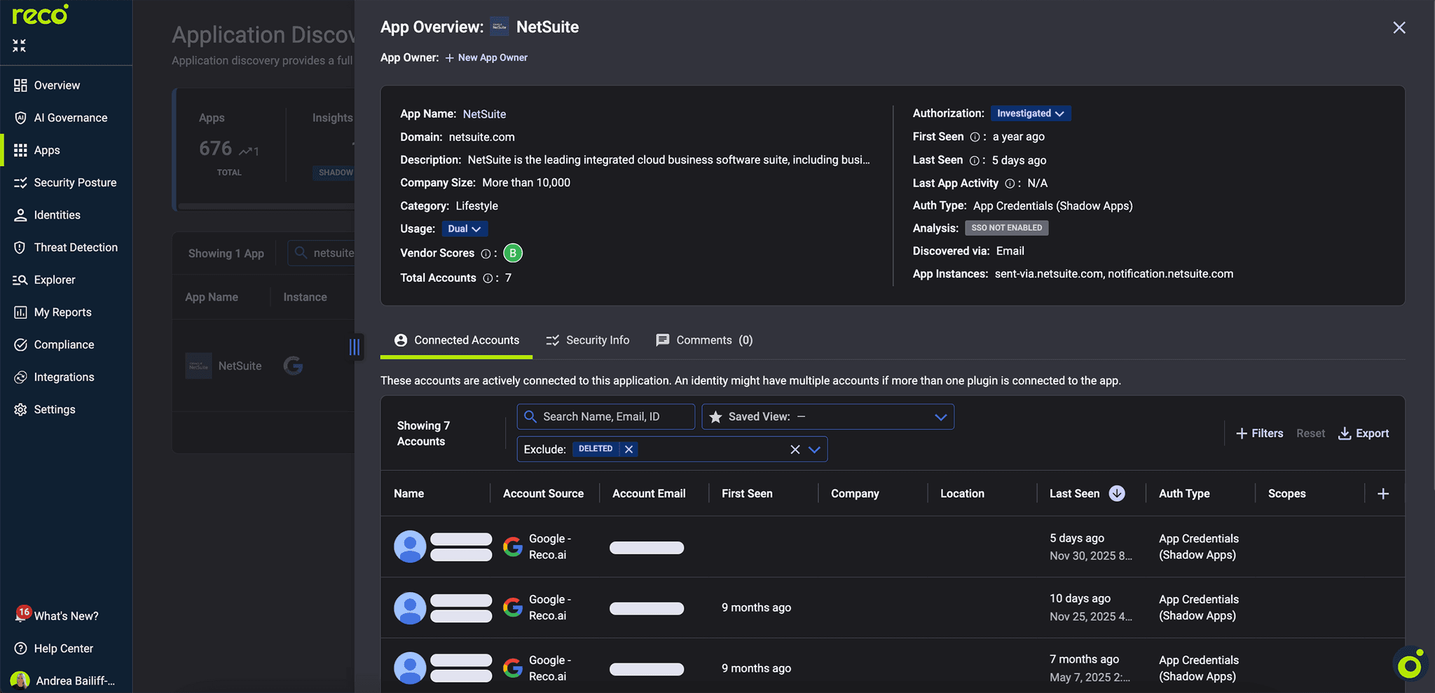Open the Authorization Investigated dropdown

tap(1031, 114)
